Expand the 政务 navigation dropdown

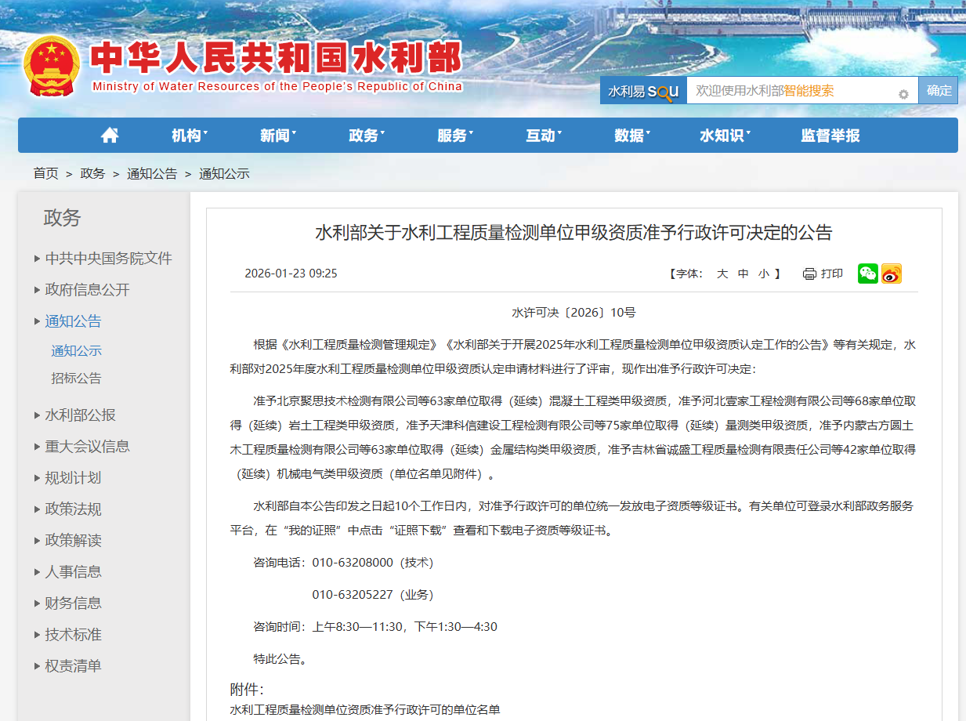point(366,136)
